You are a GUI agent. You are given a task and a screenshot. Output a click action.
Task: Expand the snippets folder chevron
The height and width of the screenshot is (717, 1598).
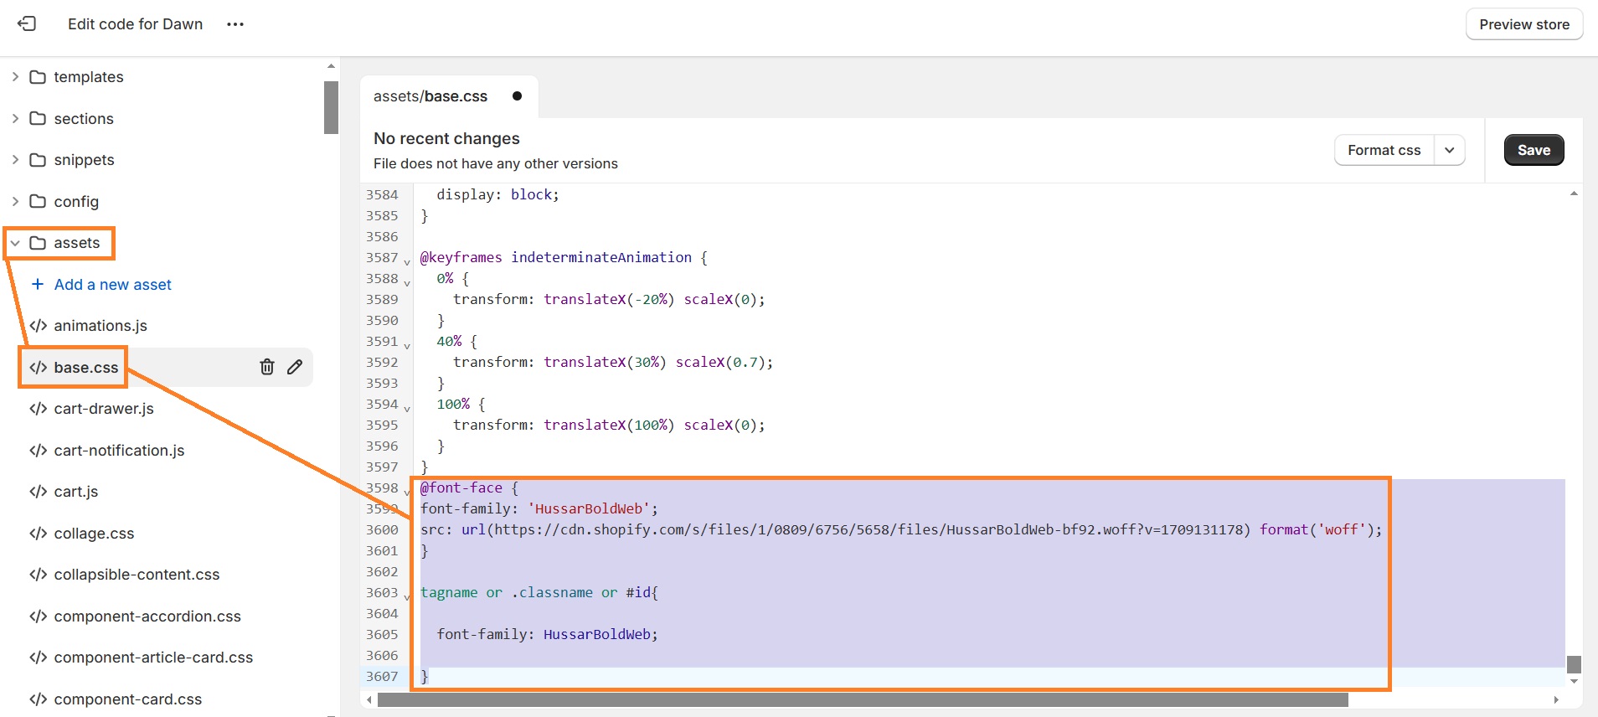coord(15,159)
